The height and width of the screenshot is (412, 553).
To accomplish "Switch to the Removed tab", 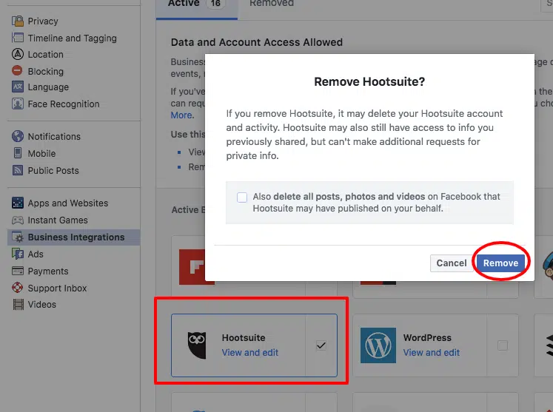I will coord(272,4).
